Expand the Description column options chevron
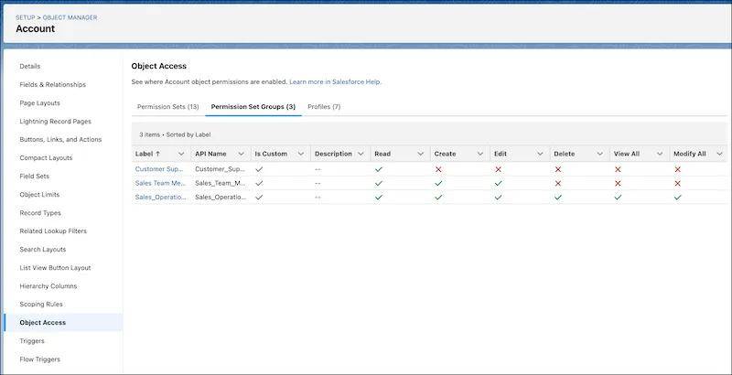This screenshot has width=732, height=375. point(361,154)
